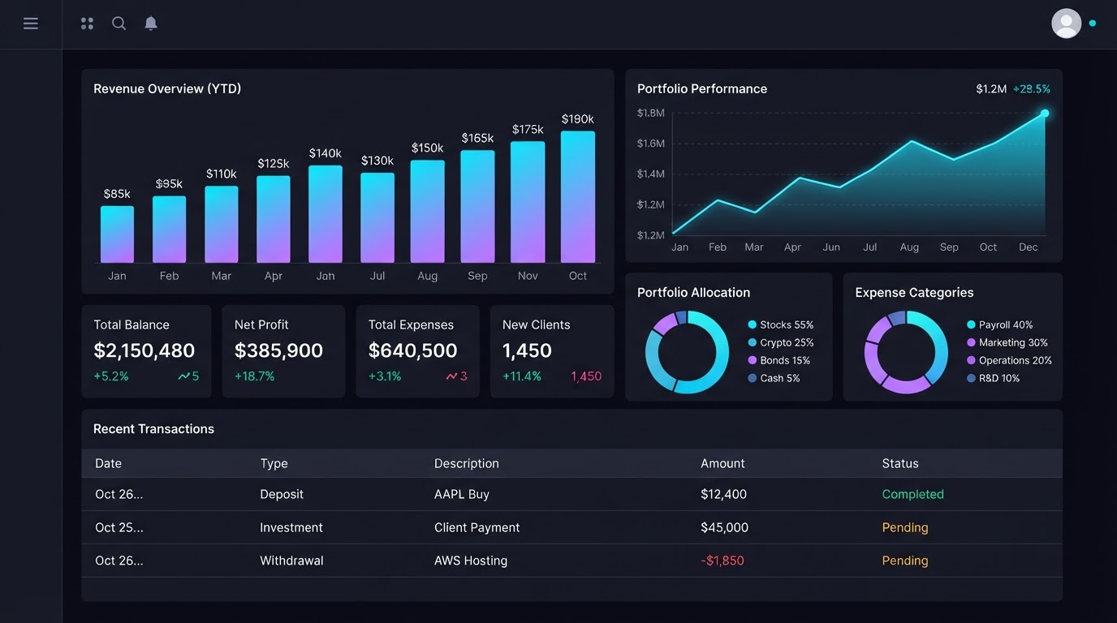This screenshot has height=623, width=1117.
Task: Open the Net Profit $385,900 card
Action: click(x=283, y=351)
